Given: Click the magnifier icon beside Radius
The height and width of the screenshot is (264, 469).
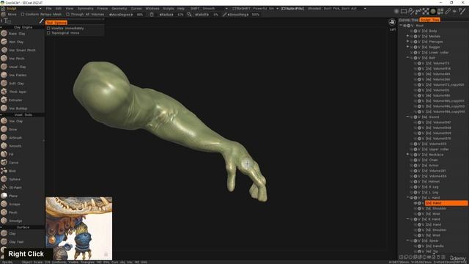Looking at the screenshot, I should point(189,15).
